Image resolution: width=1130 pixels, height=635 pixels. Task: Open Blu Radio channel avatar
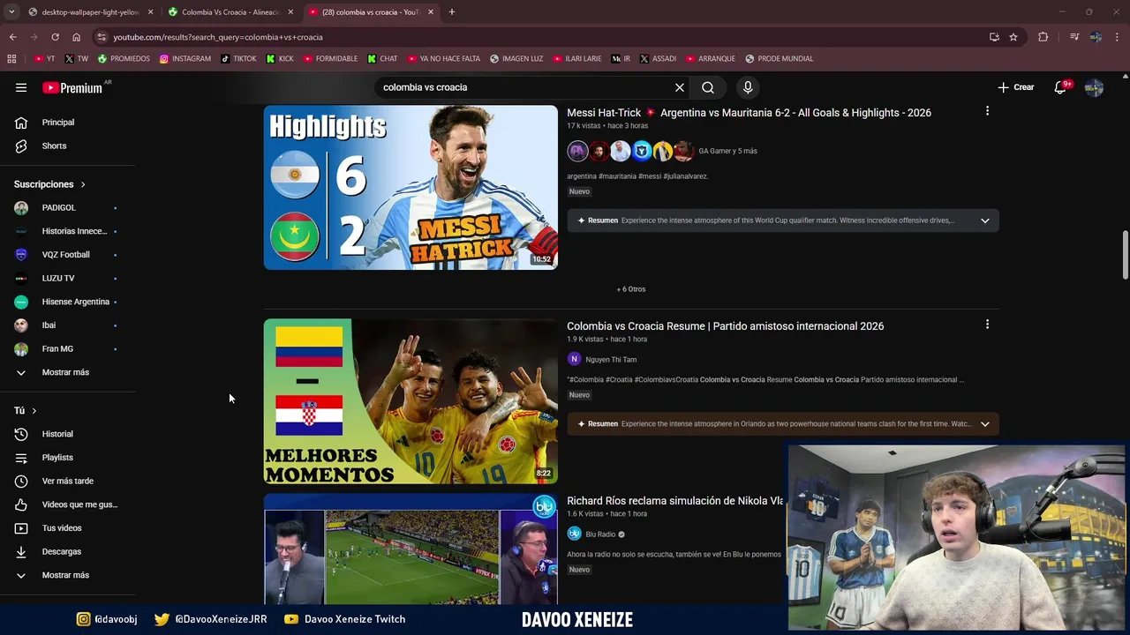tap(574, 534)
